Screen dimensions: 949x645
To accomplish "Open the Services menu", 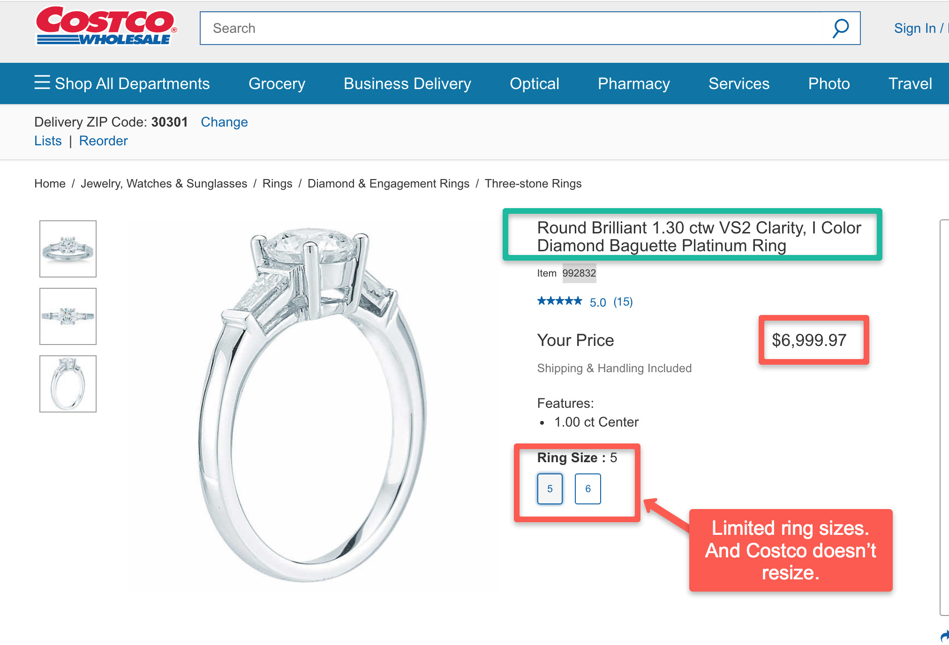I will tap(738, 83).
